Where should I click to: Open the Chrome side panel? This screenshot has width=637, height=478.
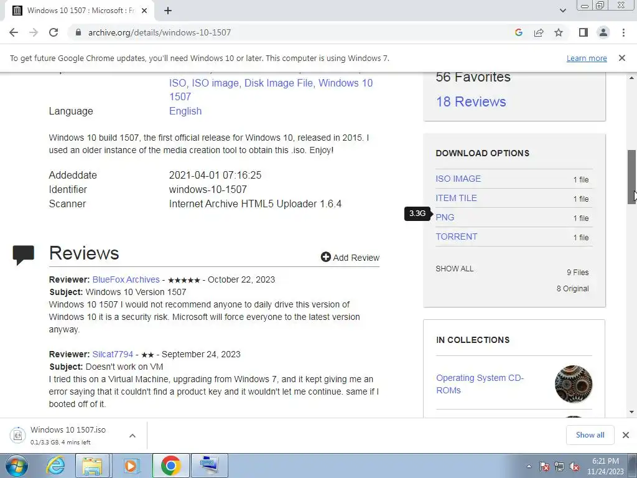pos(584,32)
